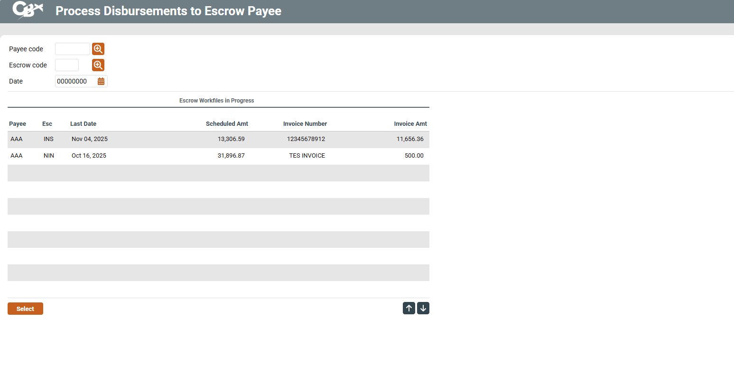
Task: Click the 31,896.87 scheduled amount cell
Action: point(231,156)
